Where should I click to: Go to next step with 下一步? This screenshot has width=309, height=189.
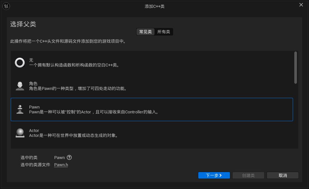click(x=214, y=175)
